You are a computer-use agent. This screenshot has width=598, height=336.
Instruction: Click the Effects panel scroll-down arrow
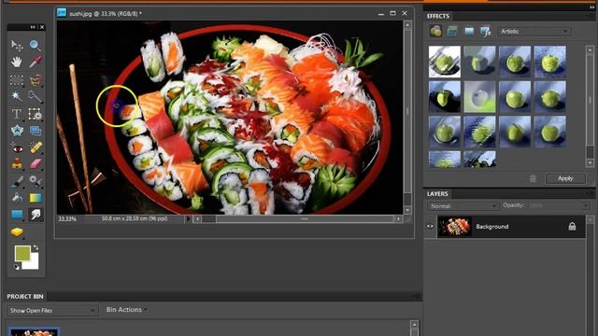(590, 162)
